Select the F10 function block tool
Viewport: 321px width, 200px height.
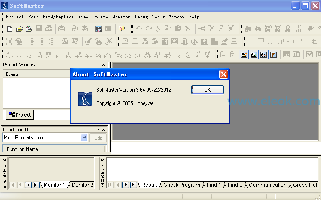pos(157,55)
